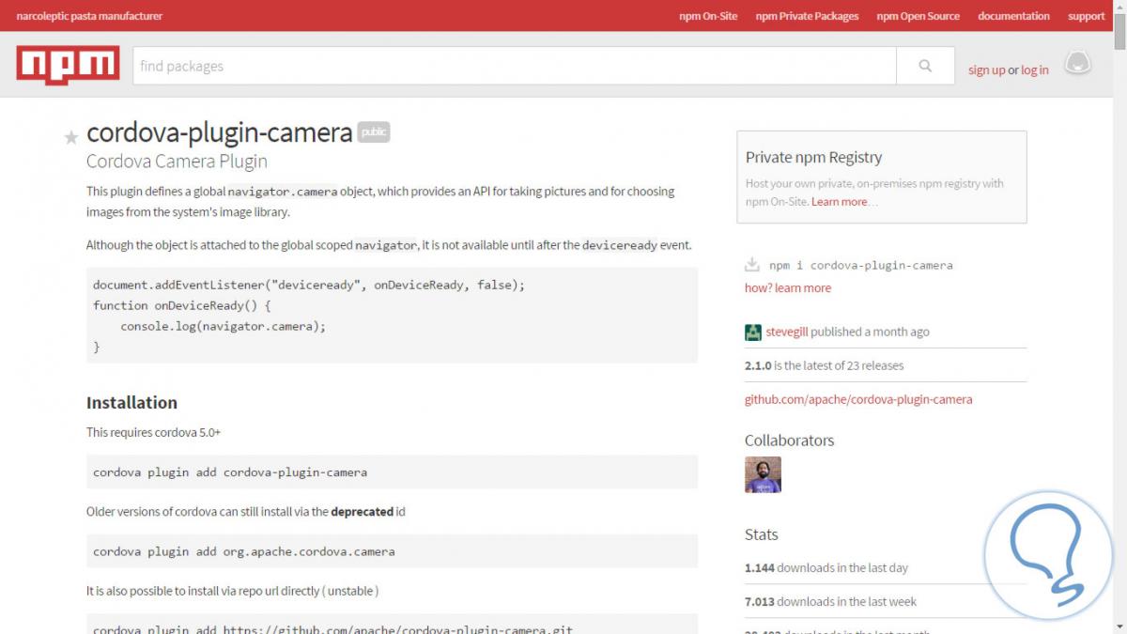Screen dimensions: 1127x634
Task: Click the Private npm Registry heading
Action: [813, 157]
